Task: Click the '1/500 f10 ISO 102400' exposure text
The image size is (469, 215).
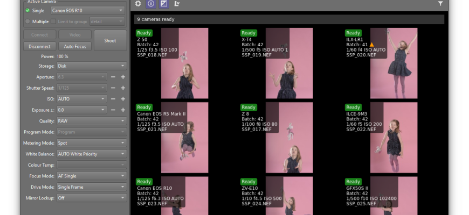Action: tap(371, 198)
